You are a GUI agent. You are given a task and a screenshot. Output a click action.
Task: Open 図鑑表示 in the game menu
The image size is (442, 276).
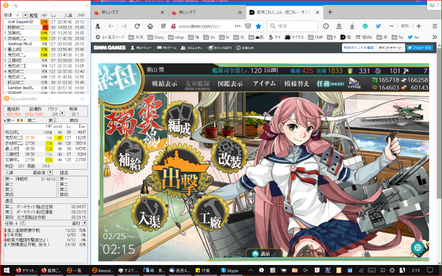(x=230, y=84)
